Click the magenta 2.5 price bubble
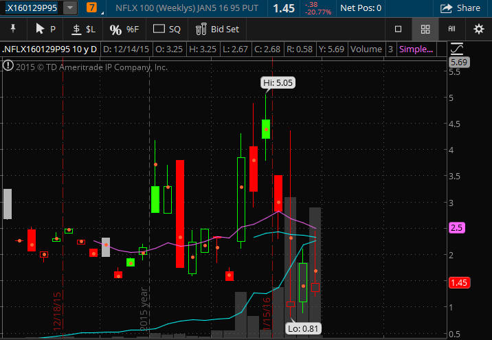This screenshot has width=492, height=340. 456,227
